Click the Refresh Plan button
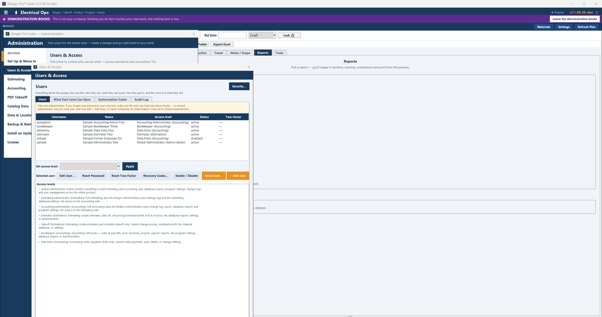This screenshot has height=317, width=602. (x=586, y=27)
